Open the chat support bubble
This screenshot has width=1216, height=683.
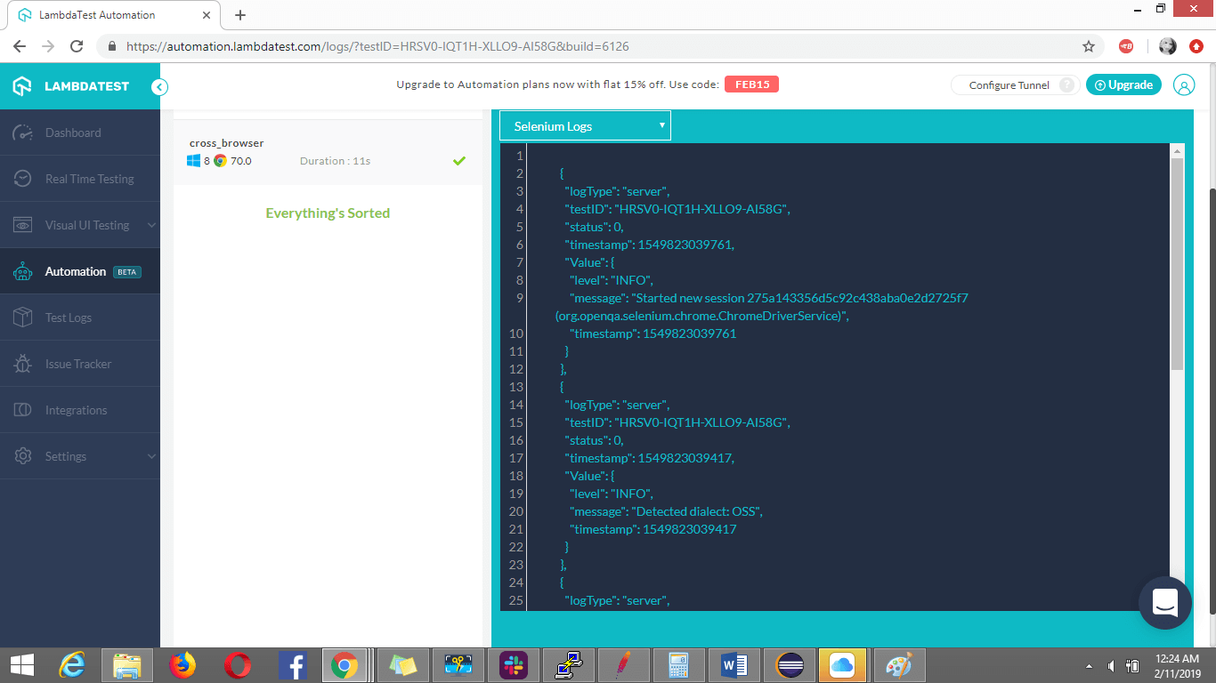[1165, 603]
